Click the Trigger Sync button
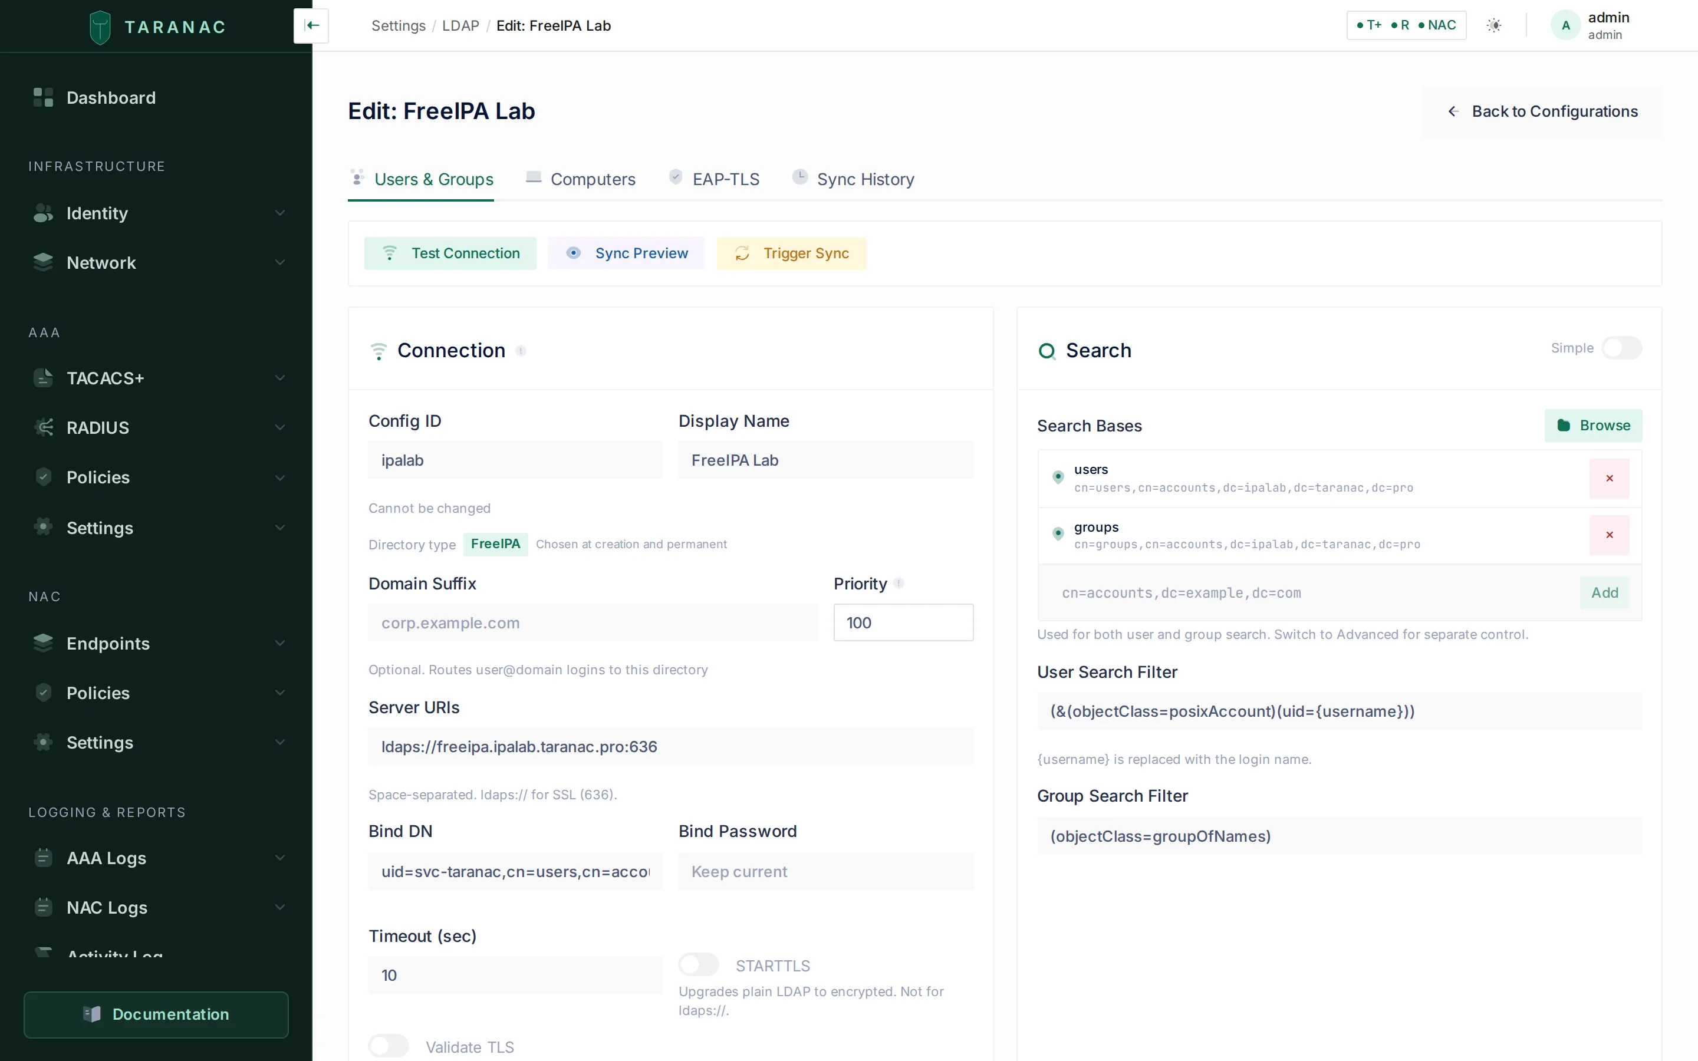This screenshot has height=1061, width=1698. (791, 253)
